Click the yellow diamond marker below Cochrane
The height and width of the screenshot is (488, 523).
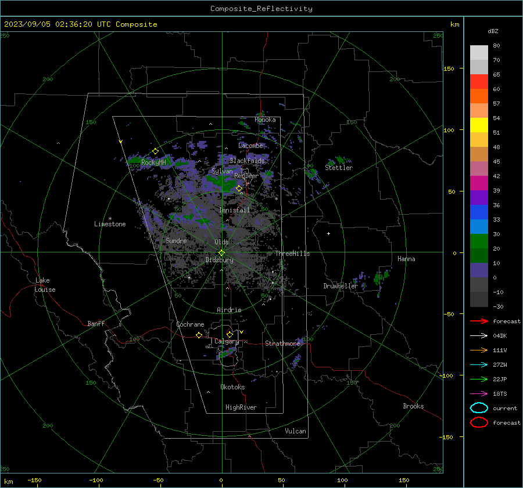point(199,335)
